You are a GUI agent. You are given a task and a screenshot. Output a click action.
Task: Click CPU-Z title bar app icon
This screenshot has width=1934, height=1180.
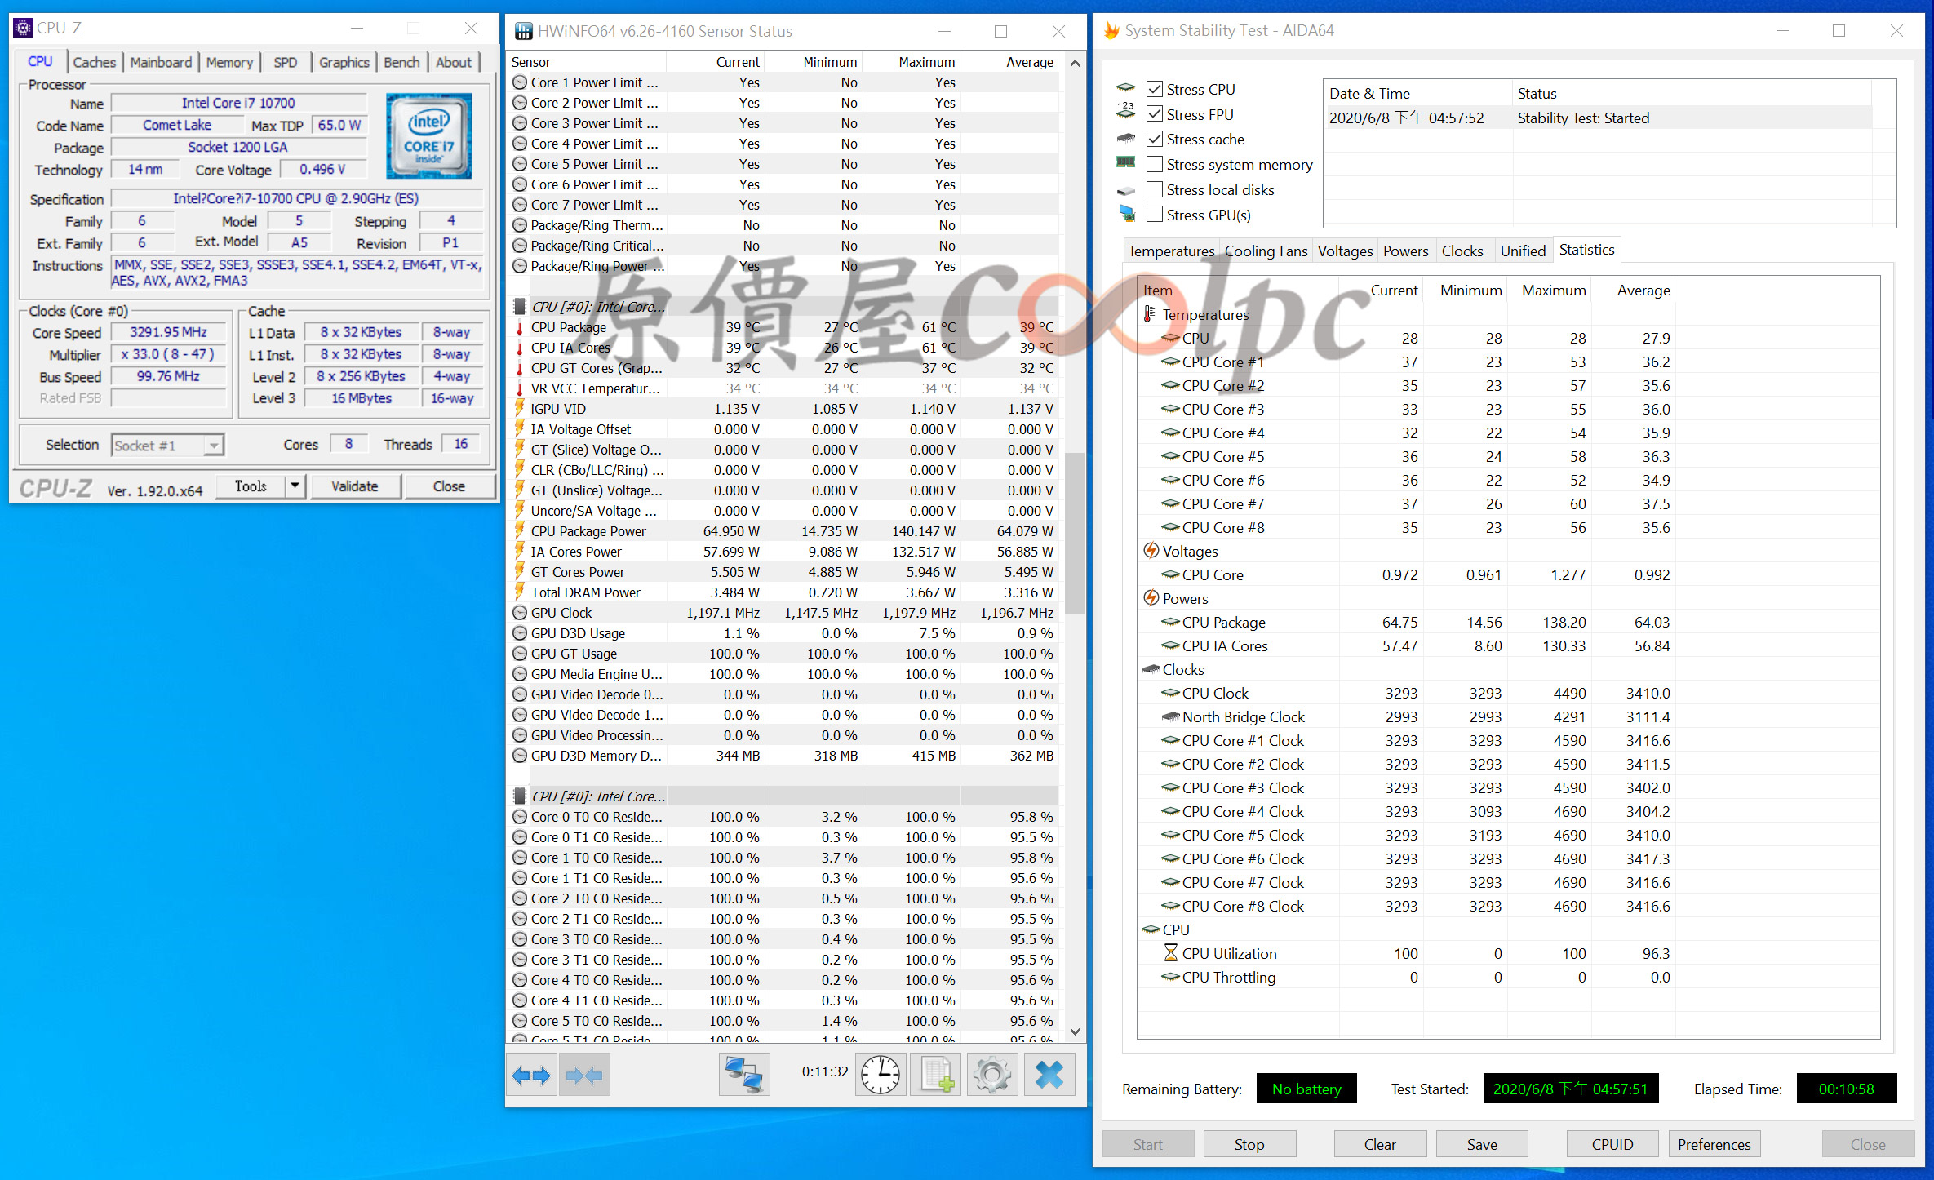tap(23, 28)
